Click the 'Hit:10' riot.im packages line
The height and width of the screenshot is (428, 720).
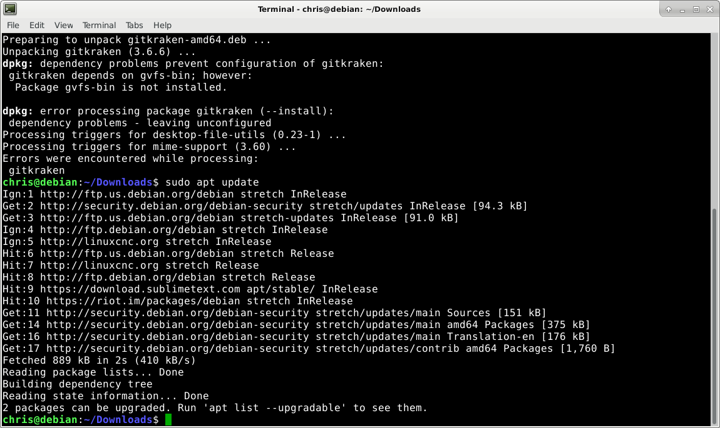pos(178,302)
